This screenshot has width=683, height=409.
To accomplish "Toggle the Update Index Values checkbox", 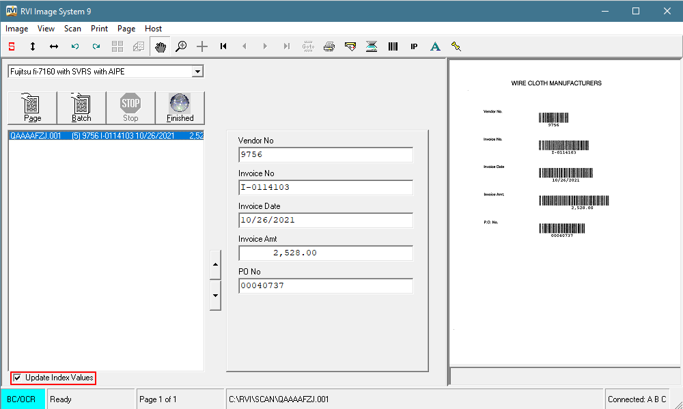I will 16,378.
